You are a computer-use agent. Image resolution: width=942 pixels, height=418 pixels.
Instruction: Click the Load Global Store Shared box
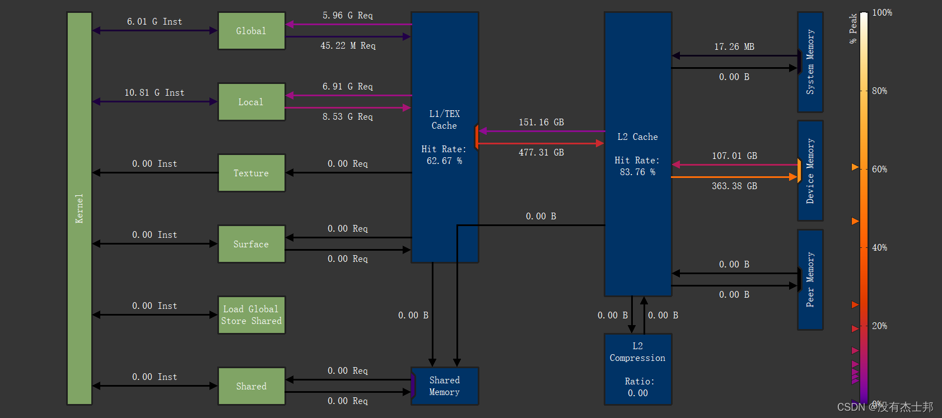251,315
